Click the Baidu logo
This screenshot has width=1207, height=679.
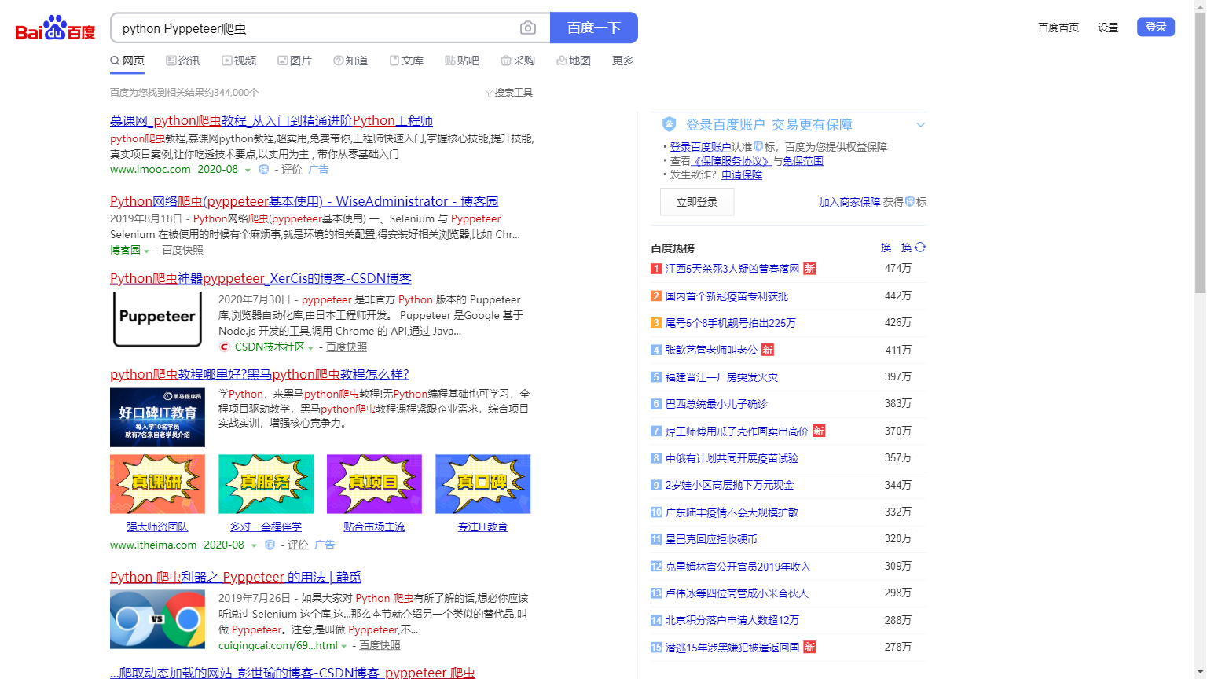[55, 28]
